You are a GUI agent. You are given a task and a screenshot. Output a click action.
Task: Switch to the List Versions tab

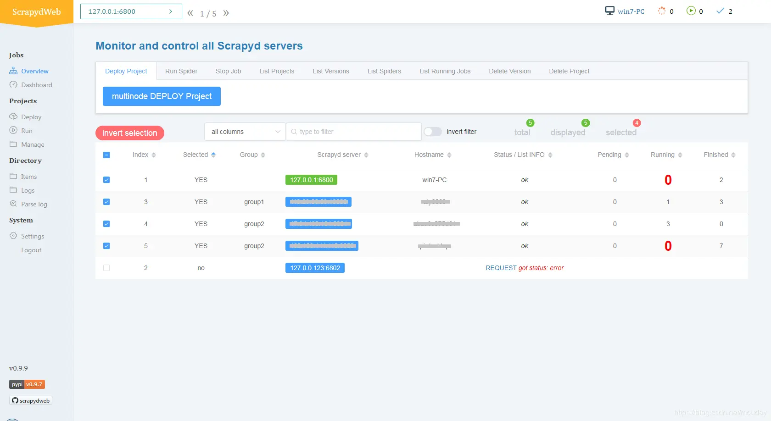point(331,71)
